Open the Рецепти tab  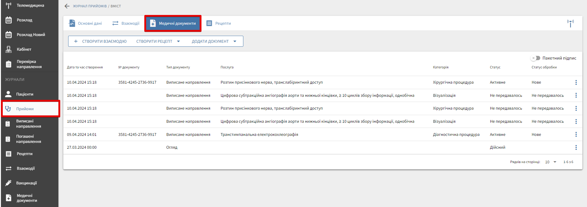(219, 23)
